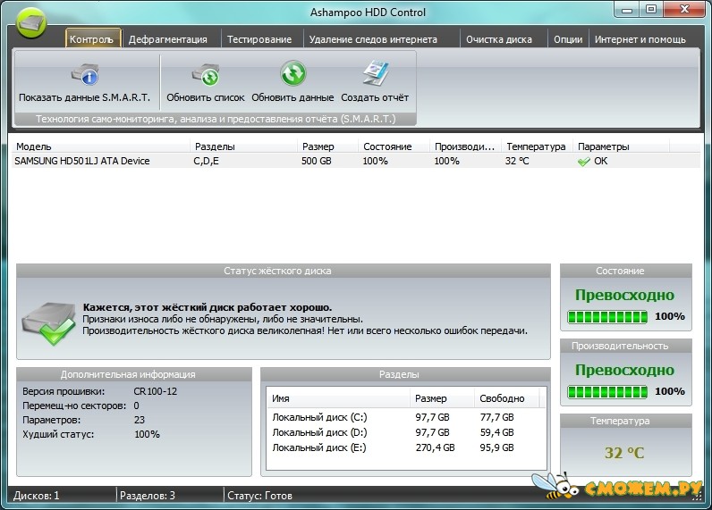712x510 pixels.
Task: Click the 500 GB size cell
Action: tap(317, 161)
